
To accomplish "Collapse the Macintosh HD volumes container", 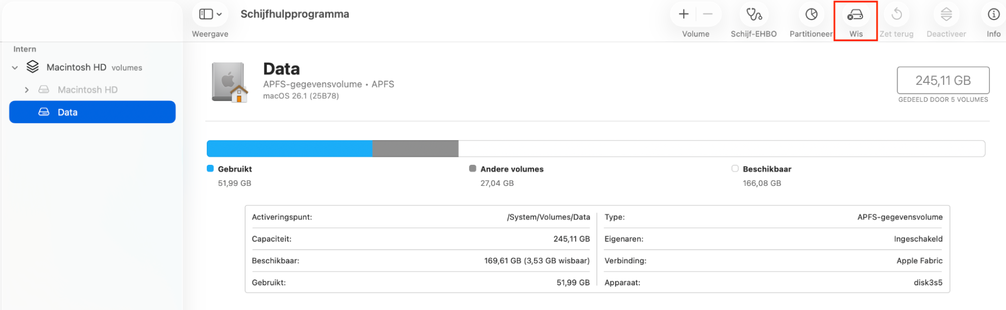I will click(x=15, y=68).
